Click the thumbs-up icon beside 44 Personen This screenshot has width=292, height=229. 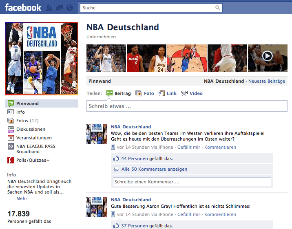[116, 159]
